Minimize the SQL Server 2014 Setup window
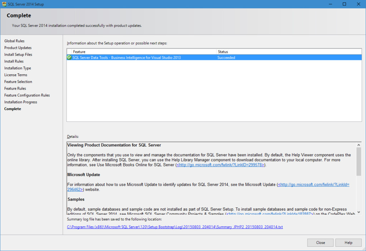This screenshot has width=366, height=251. coord(330,4)
